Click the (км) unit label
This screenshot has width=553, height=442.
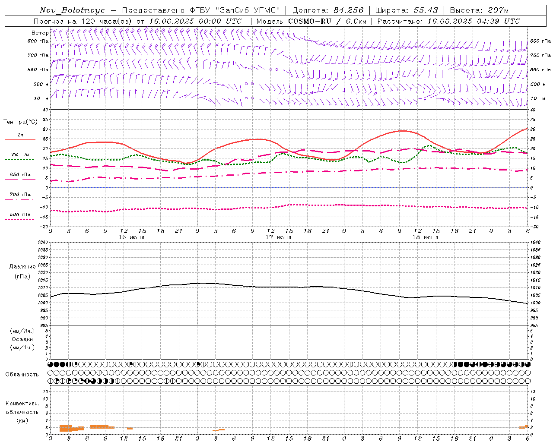point(22,420)
